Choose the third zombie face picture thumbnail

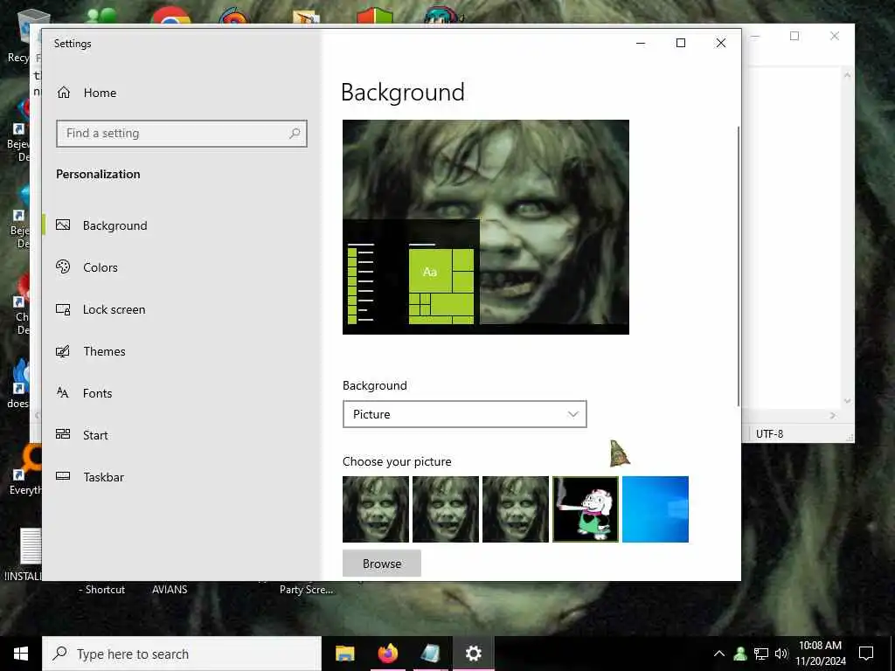pyautogui.click(x=516, y=509)
